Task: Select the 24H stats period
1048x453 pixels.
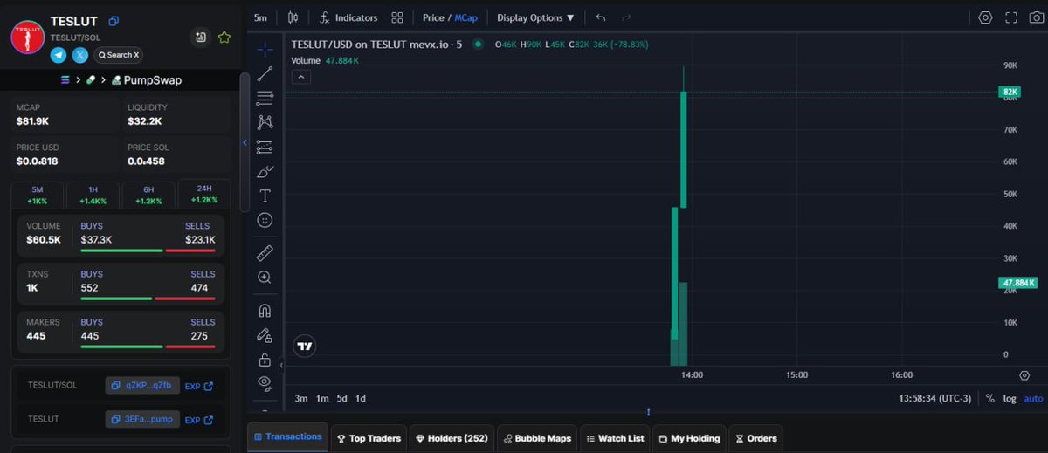Action: tap(204, 194)
